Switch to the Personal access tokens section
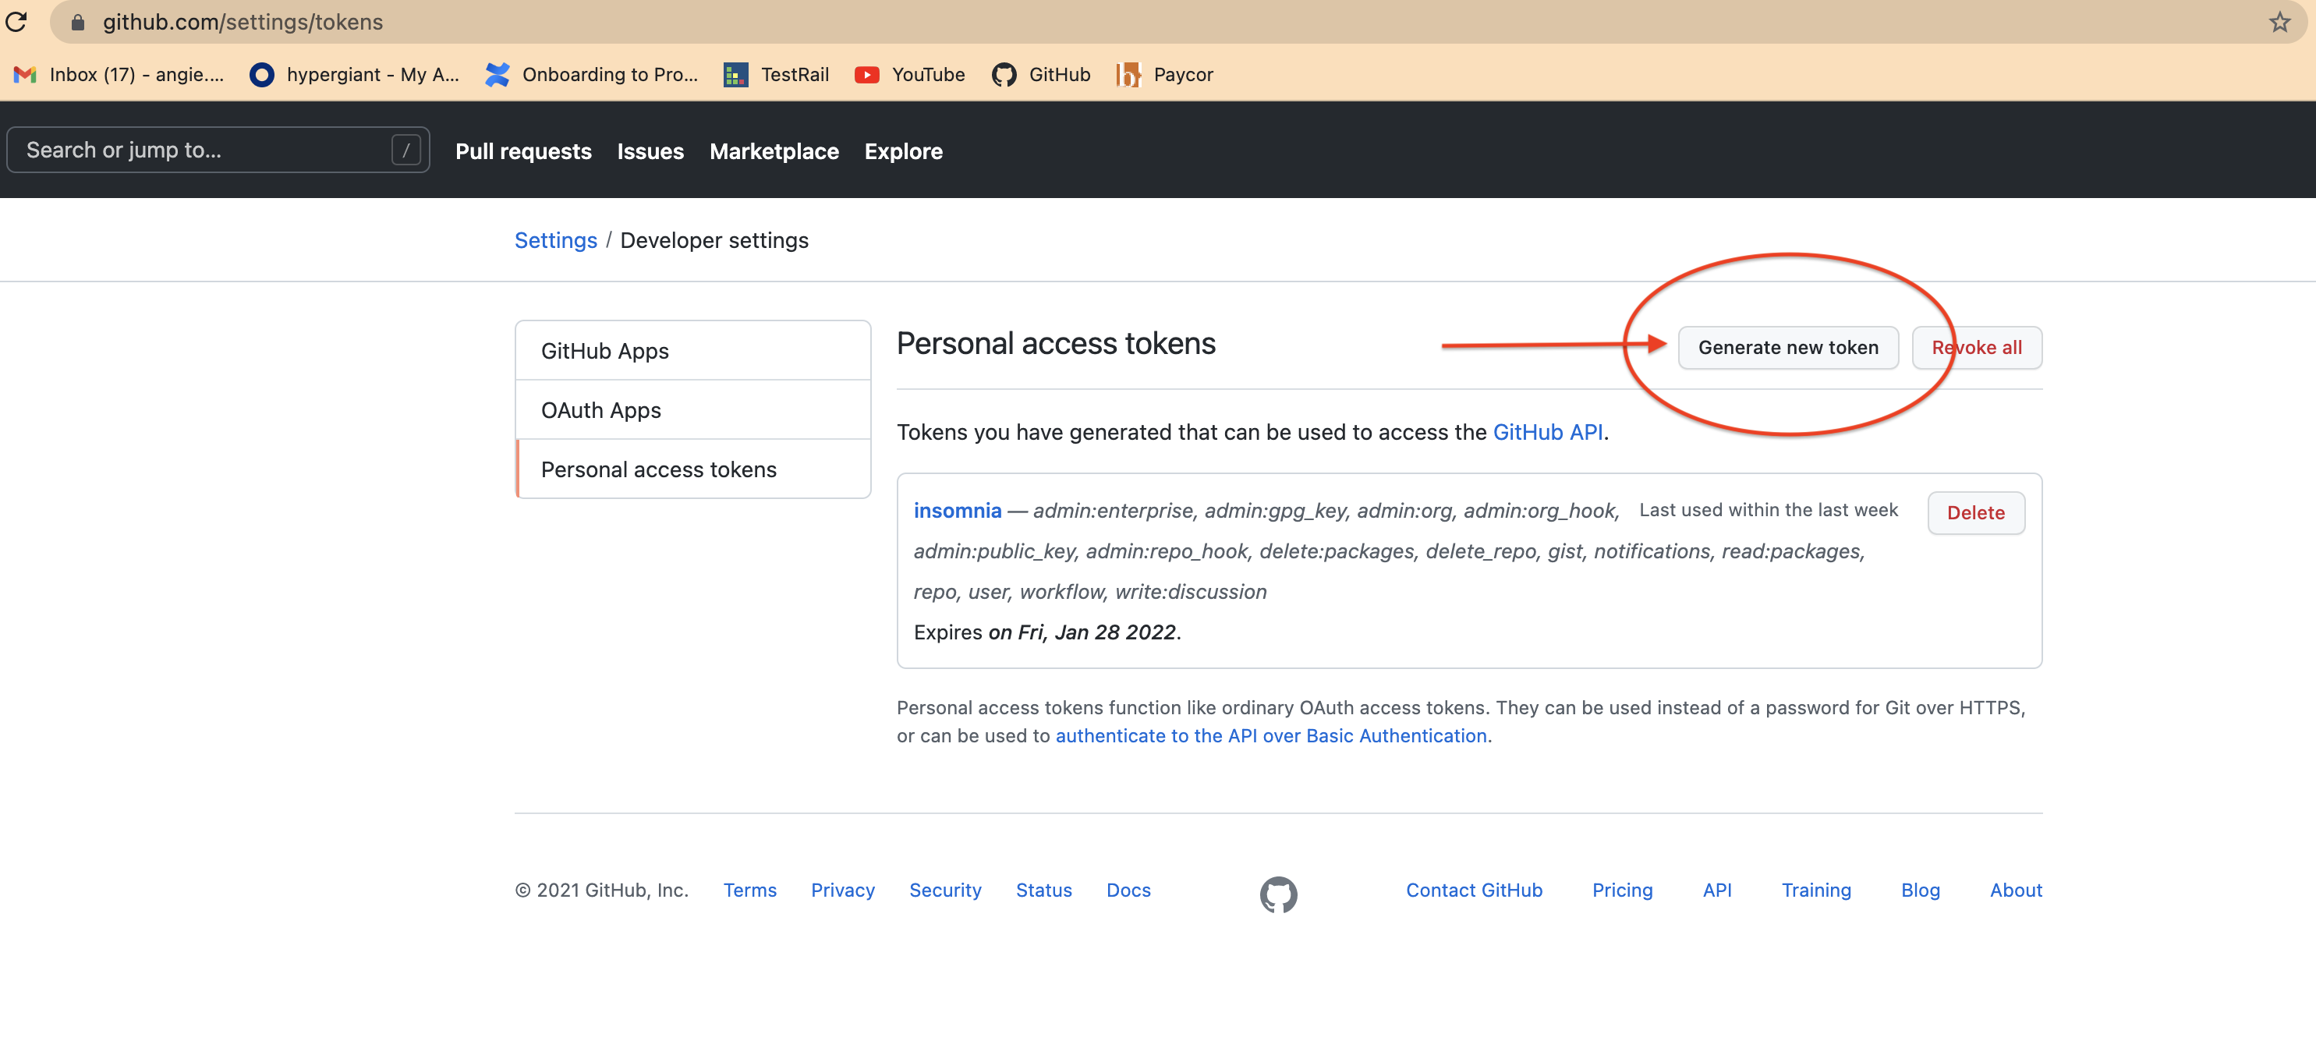The width and height of the screenshot is (2316, 1048). point(659,469)
